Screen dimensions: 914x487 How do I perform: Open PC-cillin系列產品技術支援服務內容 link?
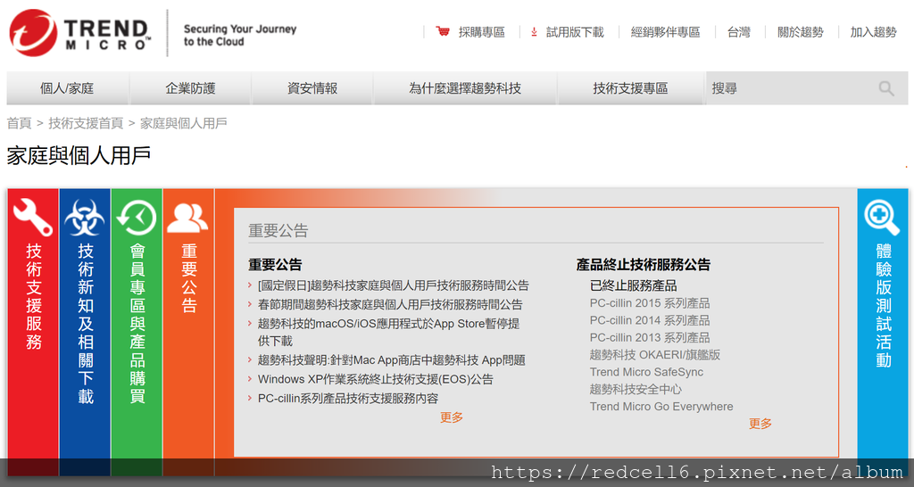pos(348,399)
